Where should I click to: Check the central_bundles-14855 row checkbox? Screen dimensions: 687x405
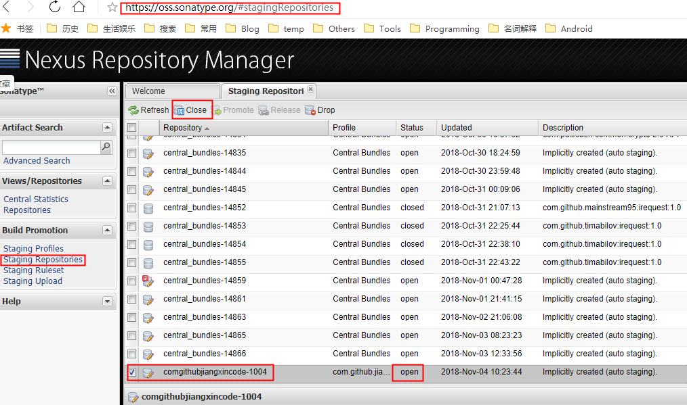click(132, 263)
